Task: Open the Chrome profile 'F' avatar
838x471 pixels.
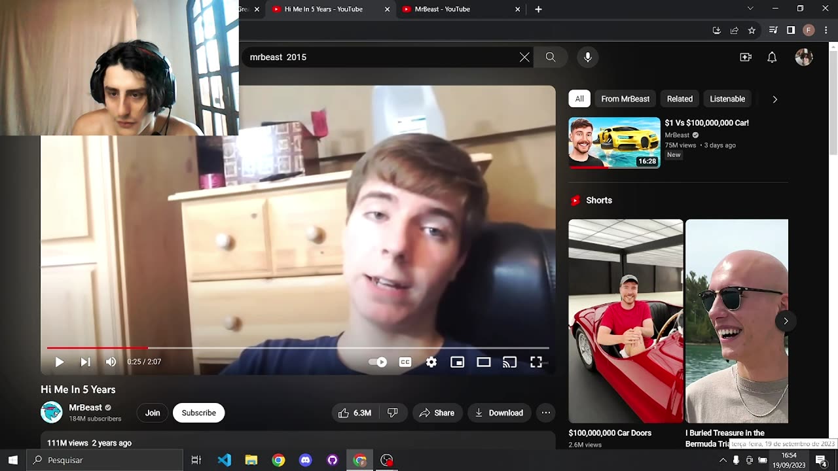Action: (809, 30)
